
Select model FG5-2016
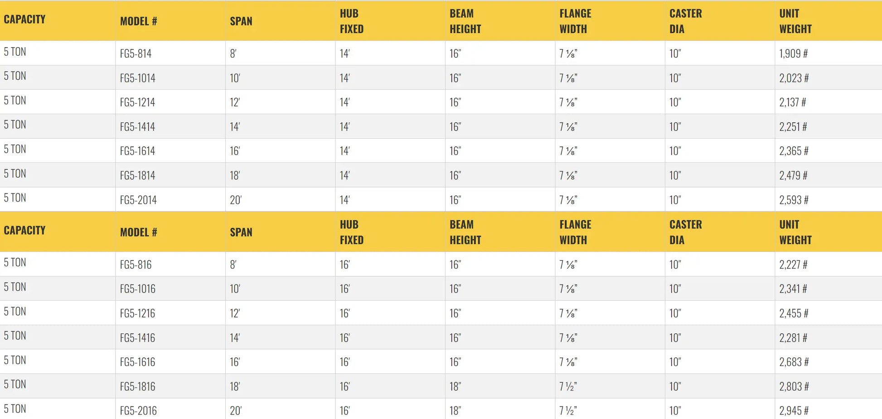pyautogui.click(x=138, y=411)
